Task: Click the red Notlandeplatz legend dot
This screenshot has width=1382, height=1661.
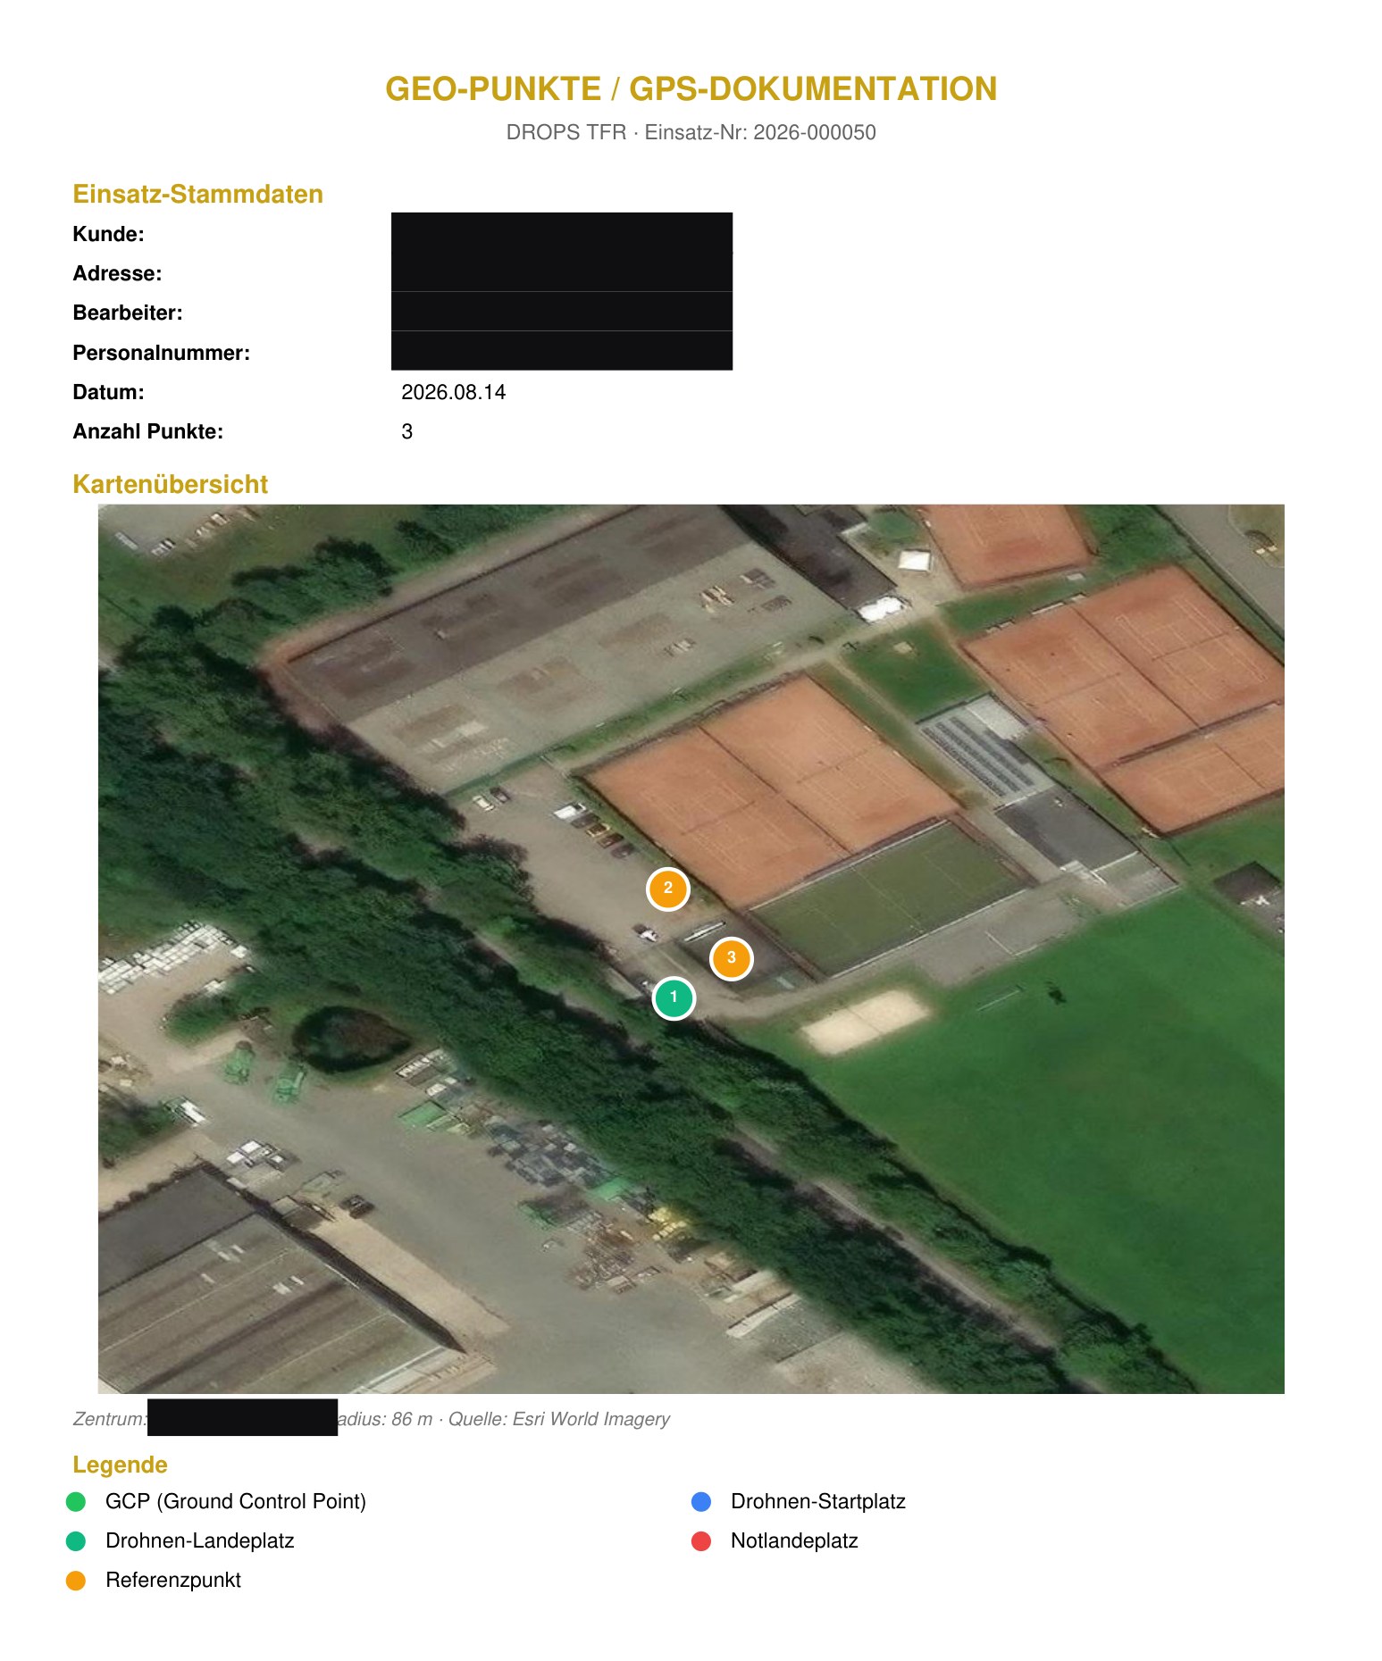Action: click(x=701, y=1541)
